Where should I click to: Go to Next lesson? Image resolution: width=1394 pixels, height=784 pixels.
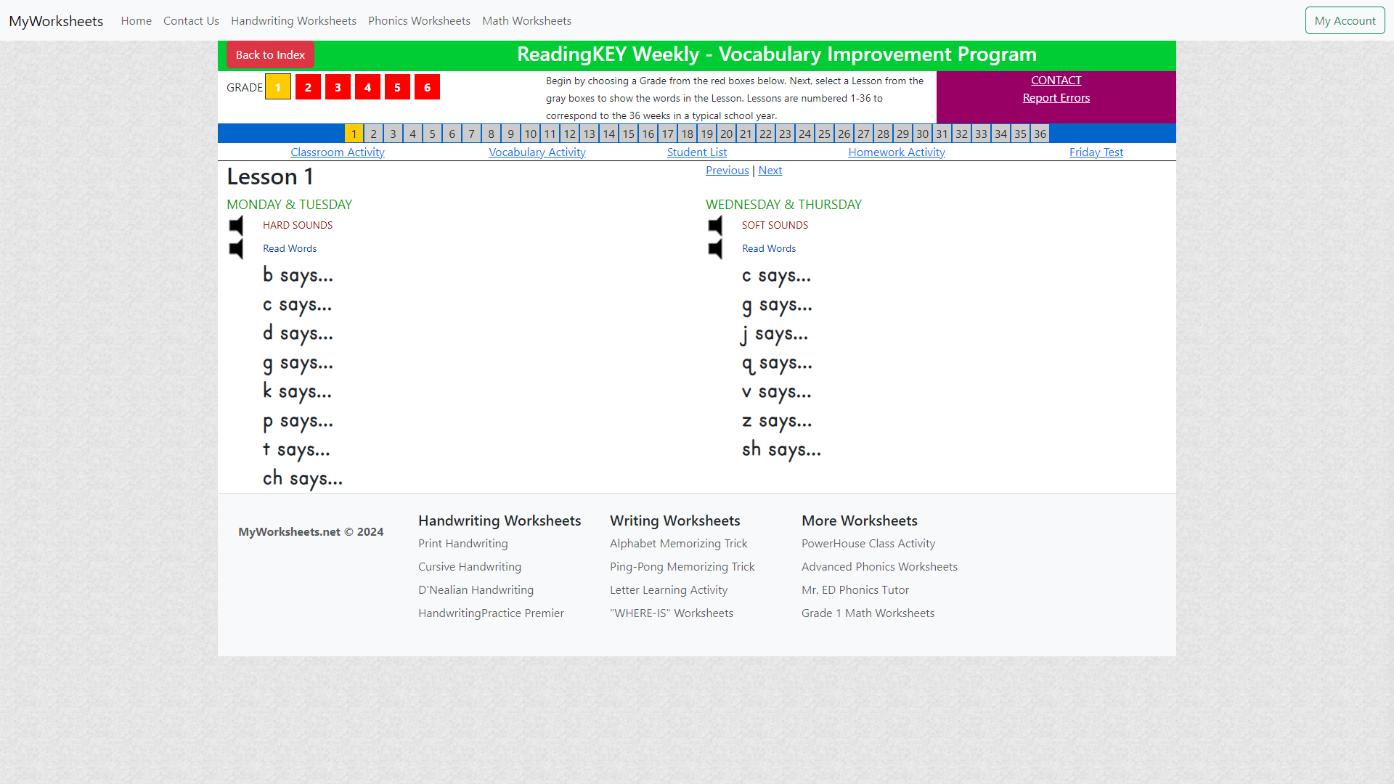pos(770,171)
